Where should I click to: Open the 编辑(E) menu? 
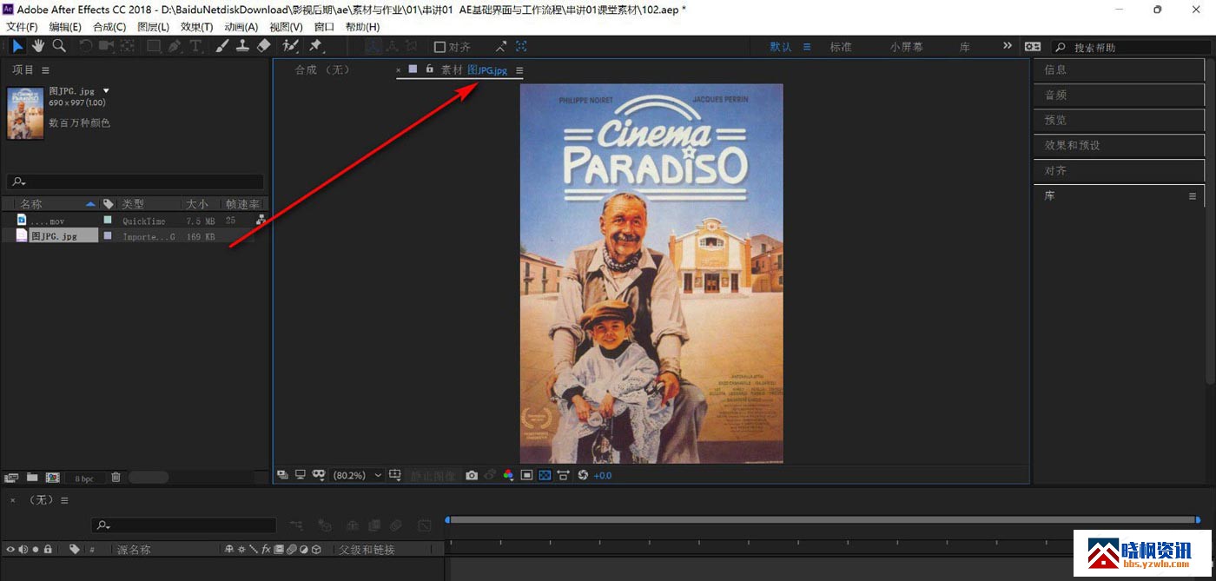tap(65, 27)
